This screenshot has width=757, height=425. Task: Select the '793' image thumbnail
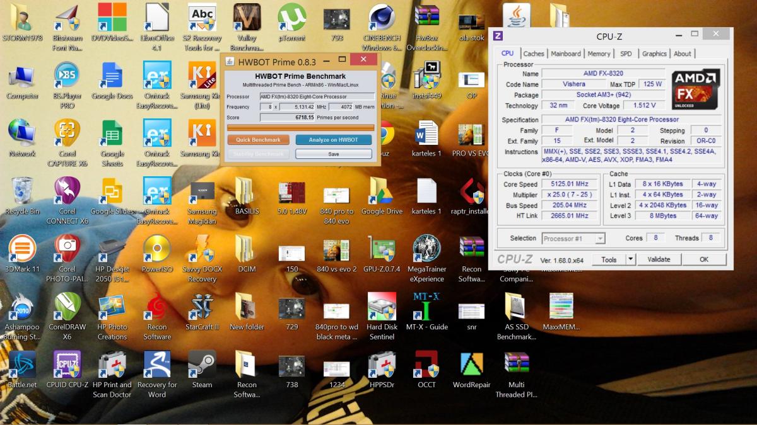click(x=337, y=18)
